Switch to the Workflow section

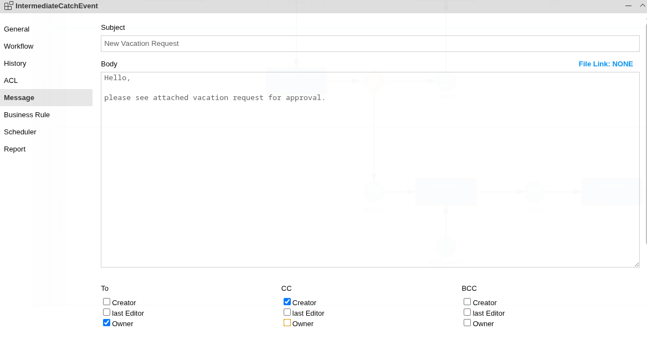coord(19,46)
